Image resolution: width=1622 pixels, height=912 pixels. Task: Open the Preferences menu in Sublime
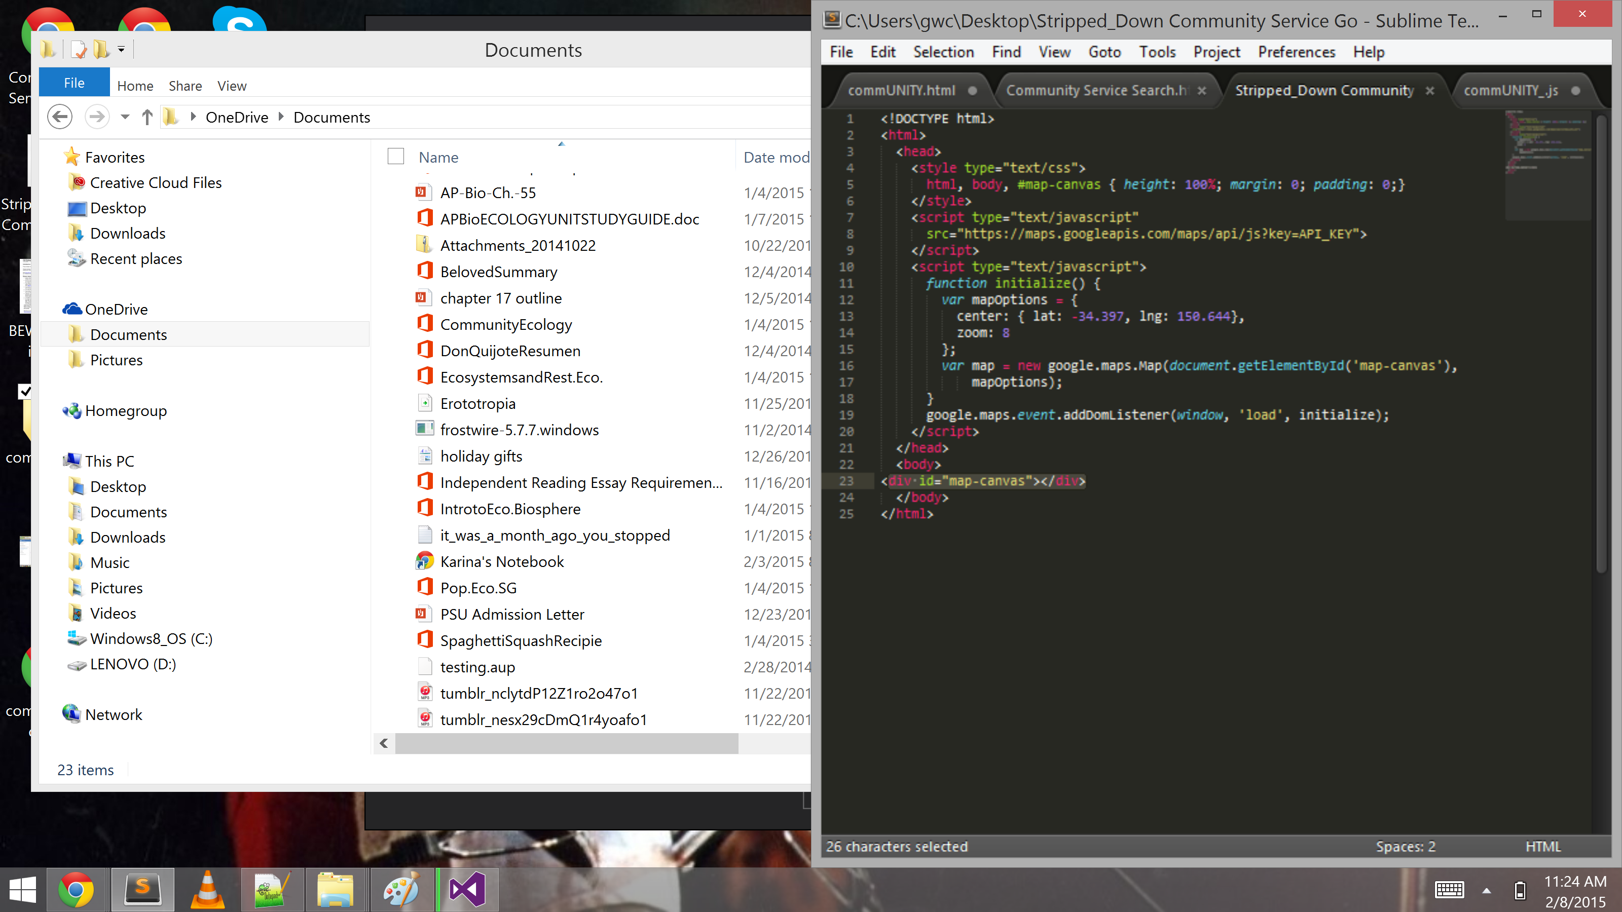tap(1297, 52)
